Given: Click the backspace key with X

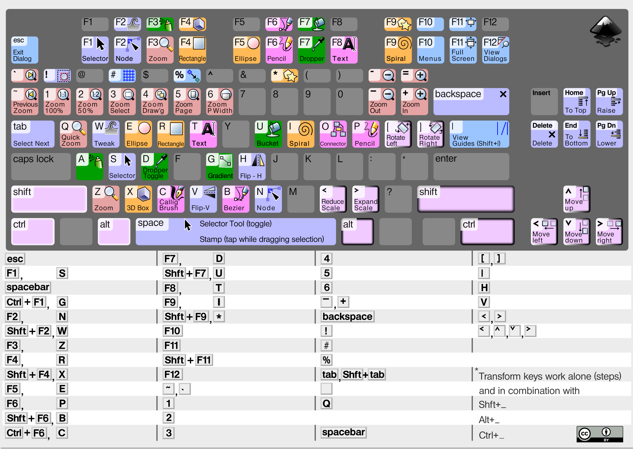Looking at the screenshot, I should pos(471,101).
